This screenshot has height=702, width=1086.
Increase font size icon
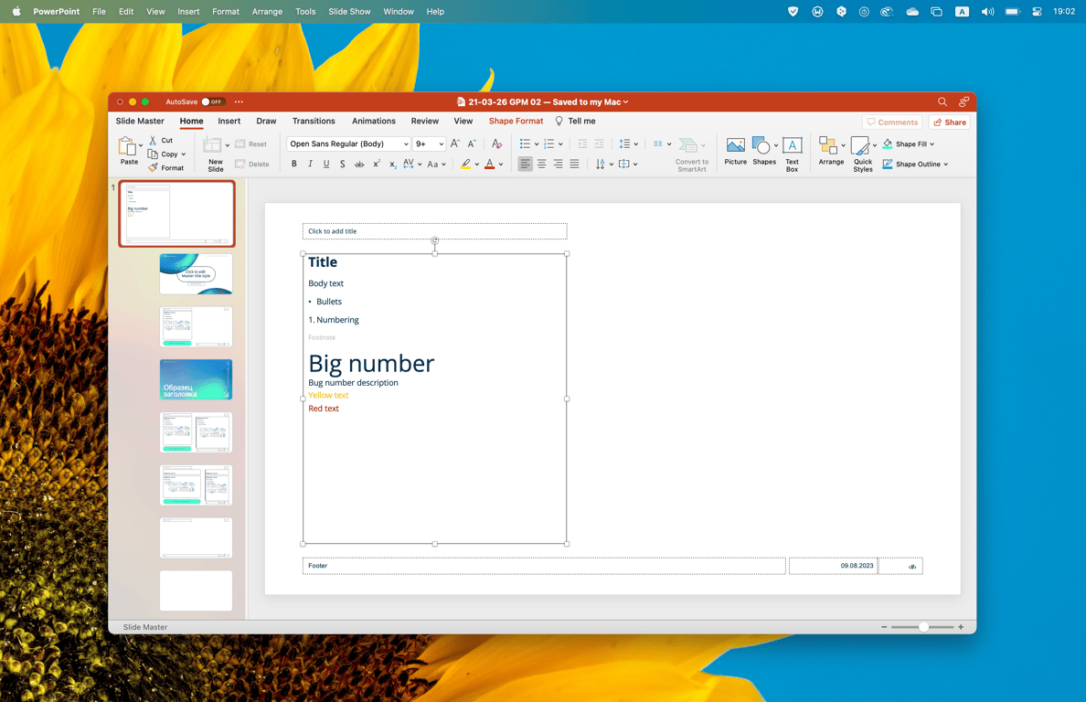455,144
